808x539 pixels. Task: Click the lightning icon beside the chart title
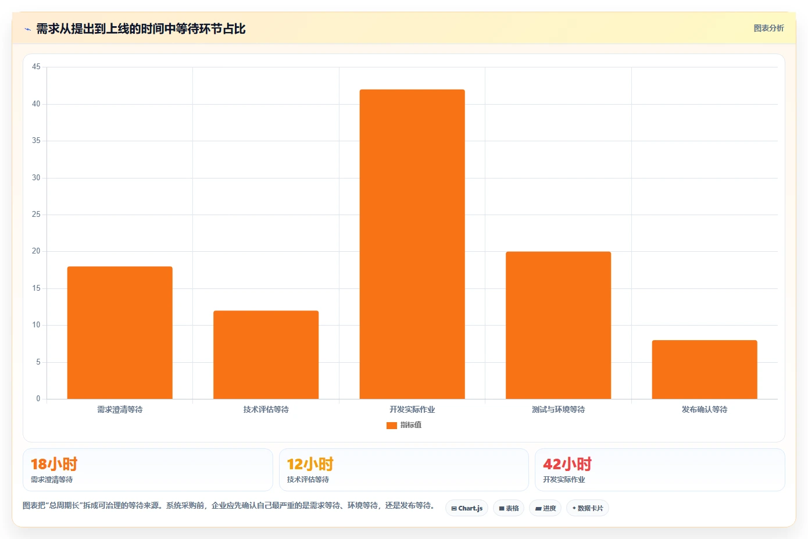click(x=27, y=29)
